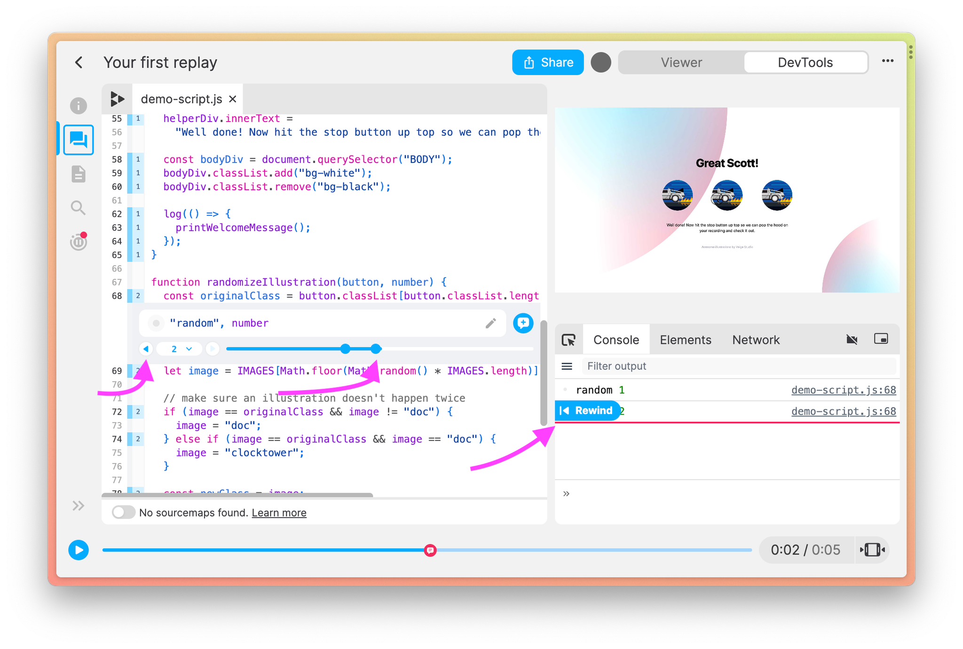The image size is (963, 649).
Task: Open the pause/debugger panel icon
Action: pyautogui.click(x=79, y=241)
